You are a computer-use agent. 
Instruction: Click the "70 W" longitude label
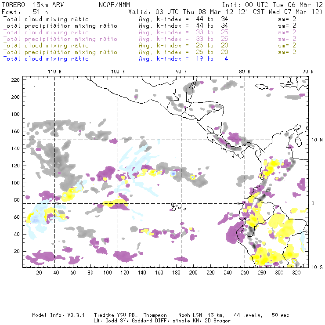(308, 72)
